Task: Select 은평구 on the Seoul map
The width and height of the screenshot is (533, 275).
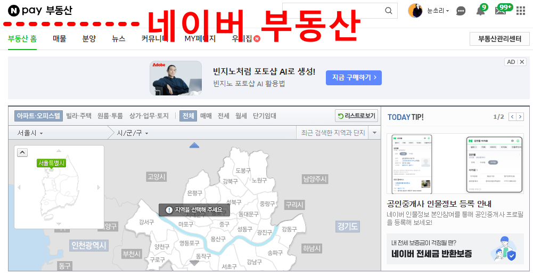Action: [195, 193]
